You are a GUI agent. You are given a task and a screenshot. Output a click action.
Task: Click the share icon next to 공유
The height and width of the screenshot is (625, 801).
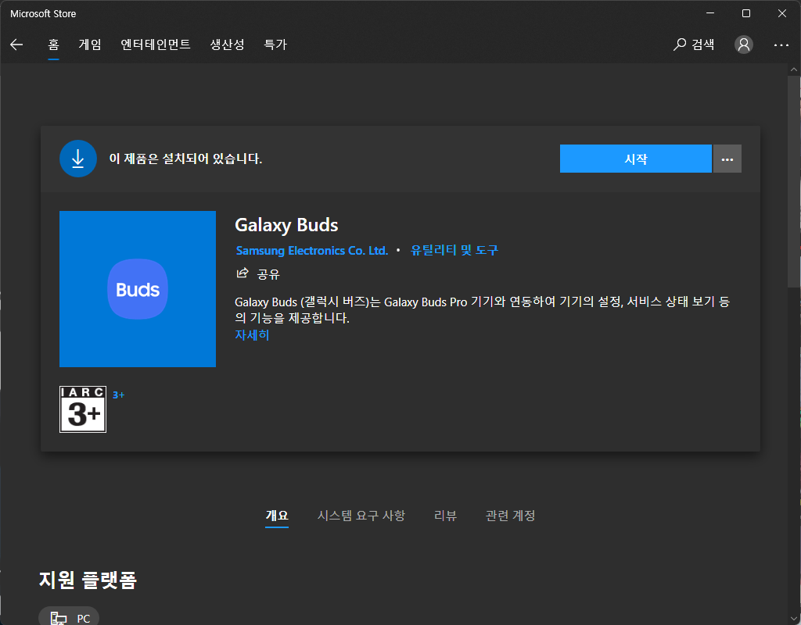[242, 273]
